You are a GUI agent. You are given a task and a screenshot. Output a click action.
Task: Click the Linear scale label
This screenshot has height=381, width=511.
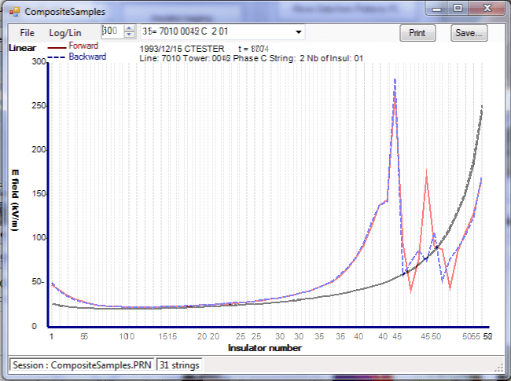point(24,47)
